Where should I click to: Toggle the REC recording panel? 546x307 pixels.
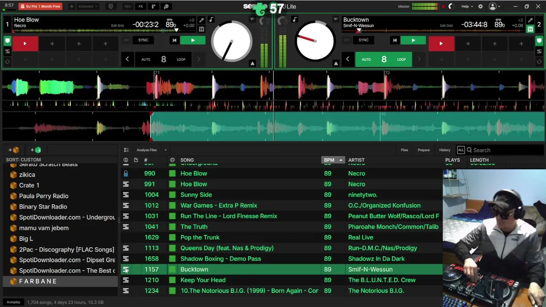128,6
